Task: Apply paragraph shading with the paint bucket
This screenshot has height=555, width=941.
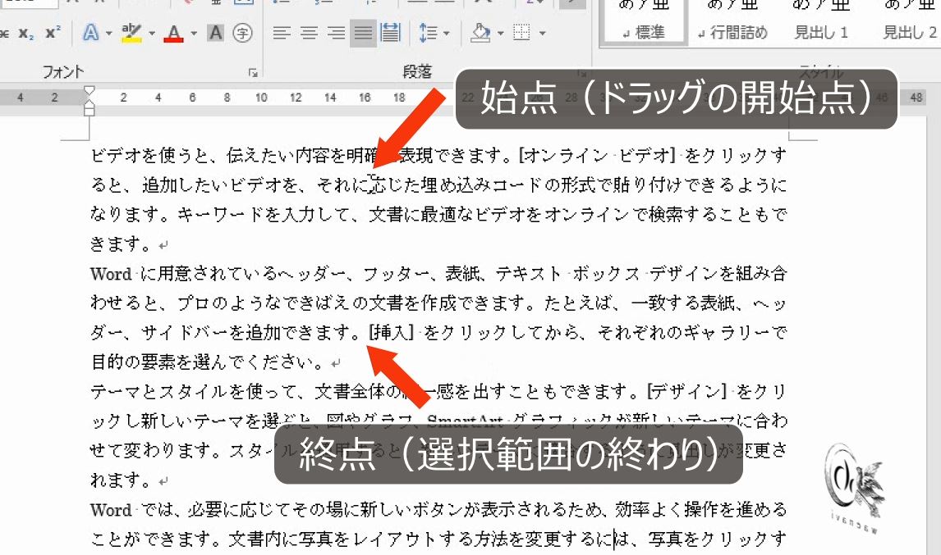Action: point(481,33)
